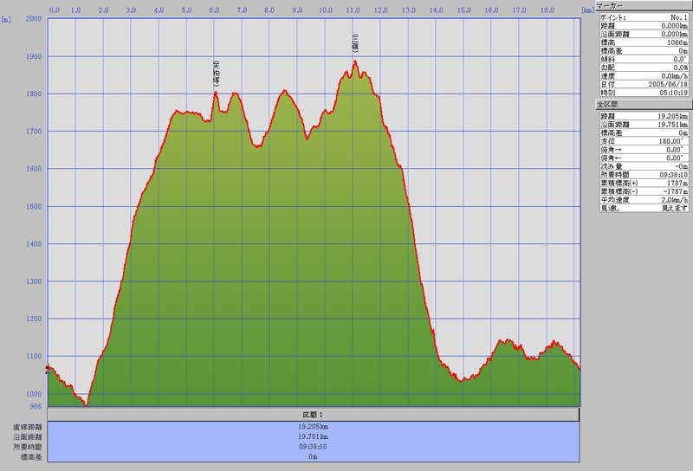Select the 全区間 panel header
The image size is (693, 471).
coord(644,103)
